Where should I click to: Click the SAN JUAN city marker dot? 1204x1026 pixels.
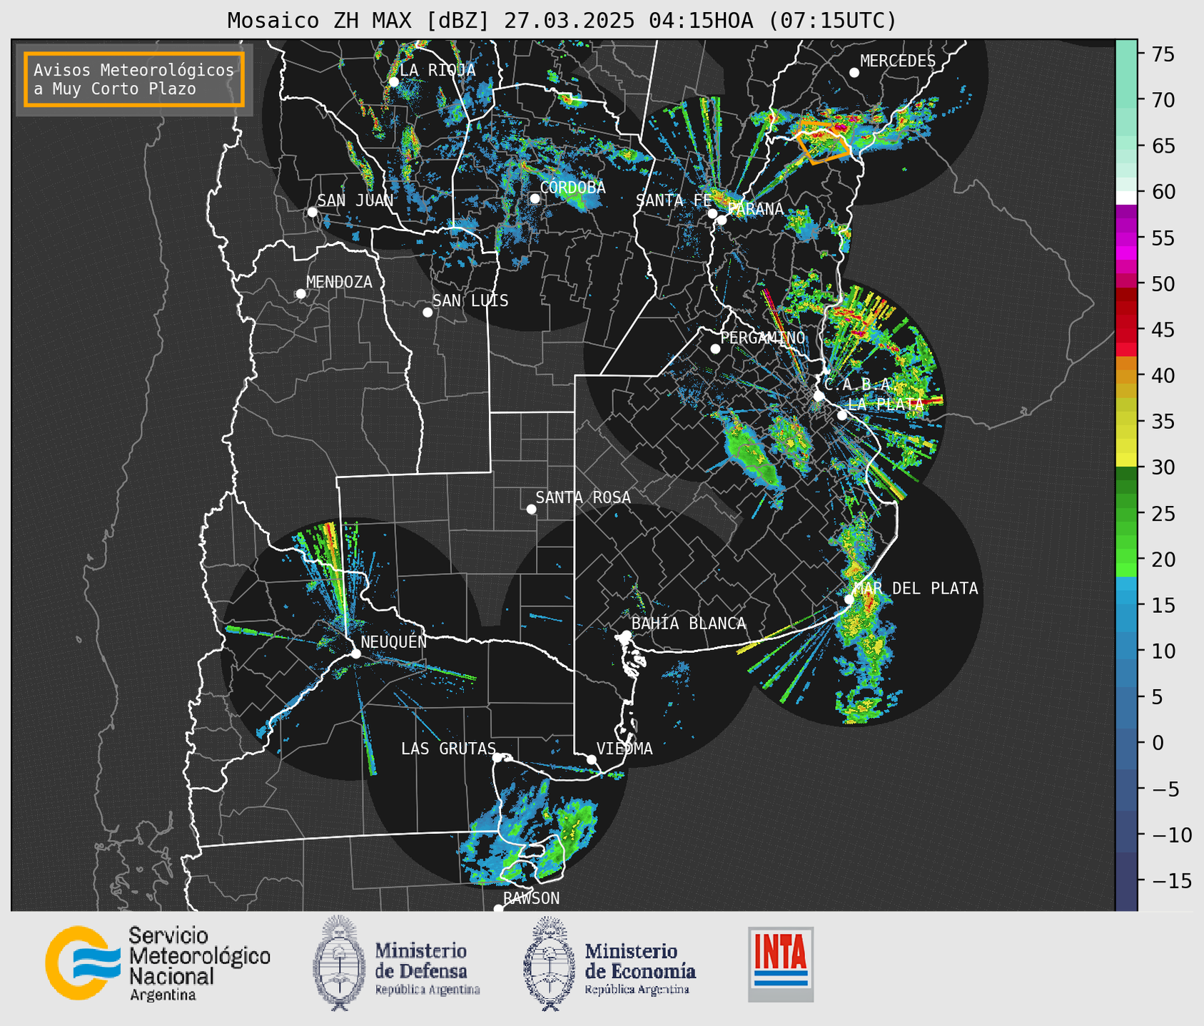pos(312,212)
